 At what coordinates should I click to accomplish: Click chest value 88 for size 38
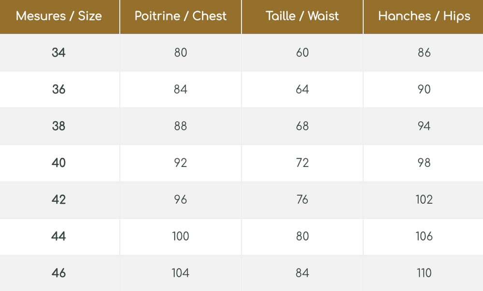pos(181,126)
